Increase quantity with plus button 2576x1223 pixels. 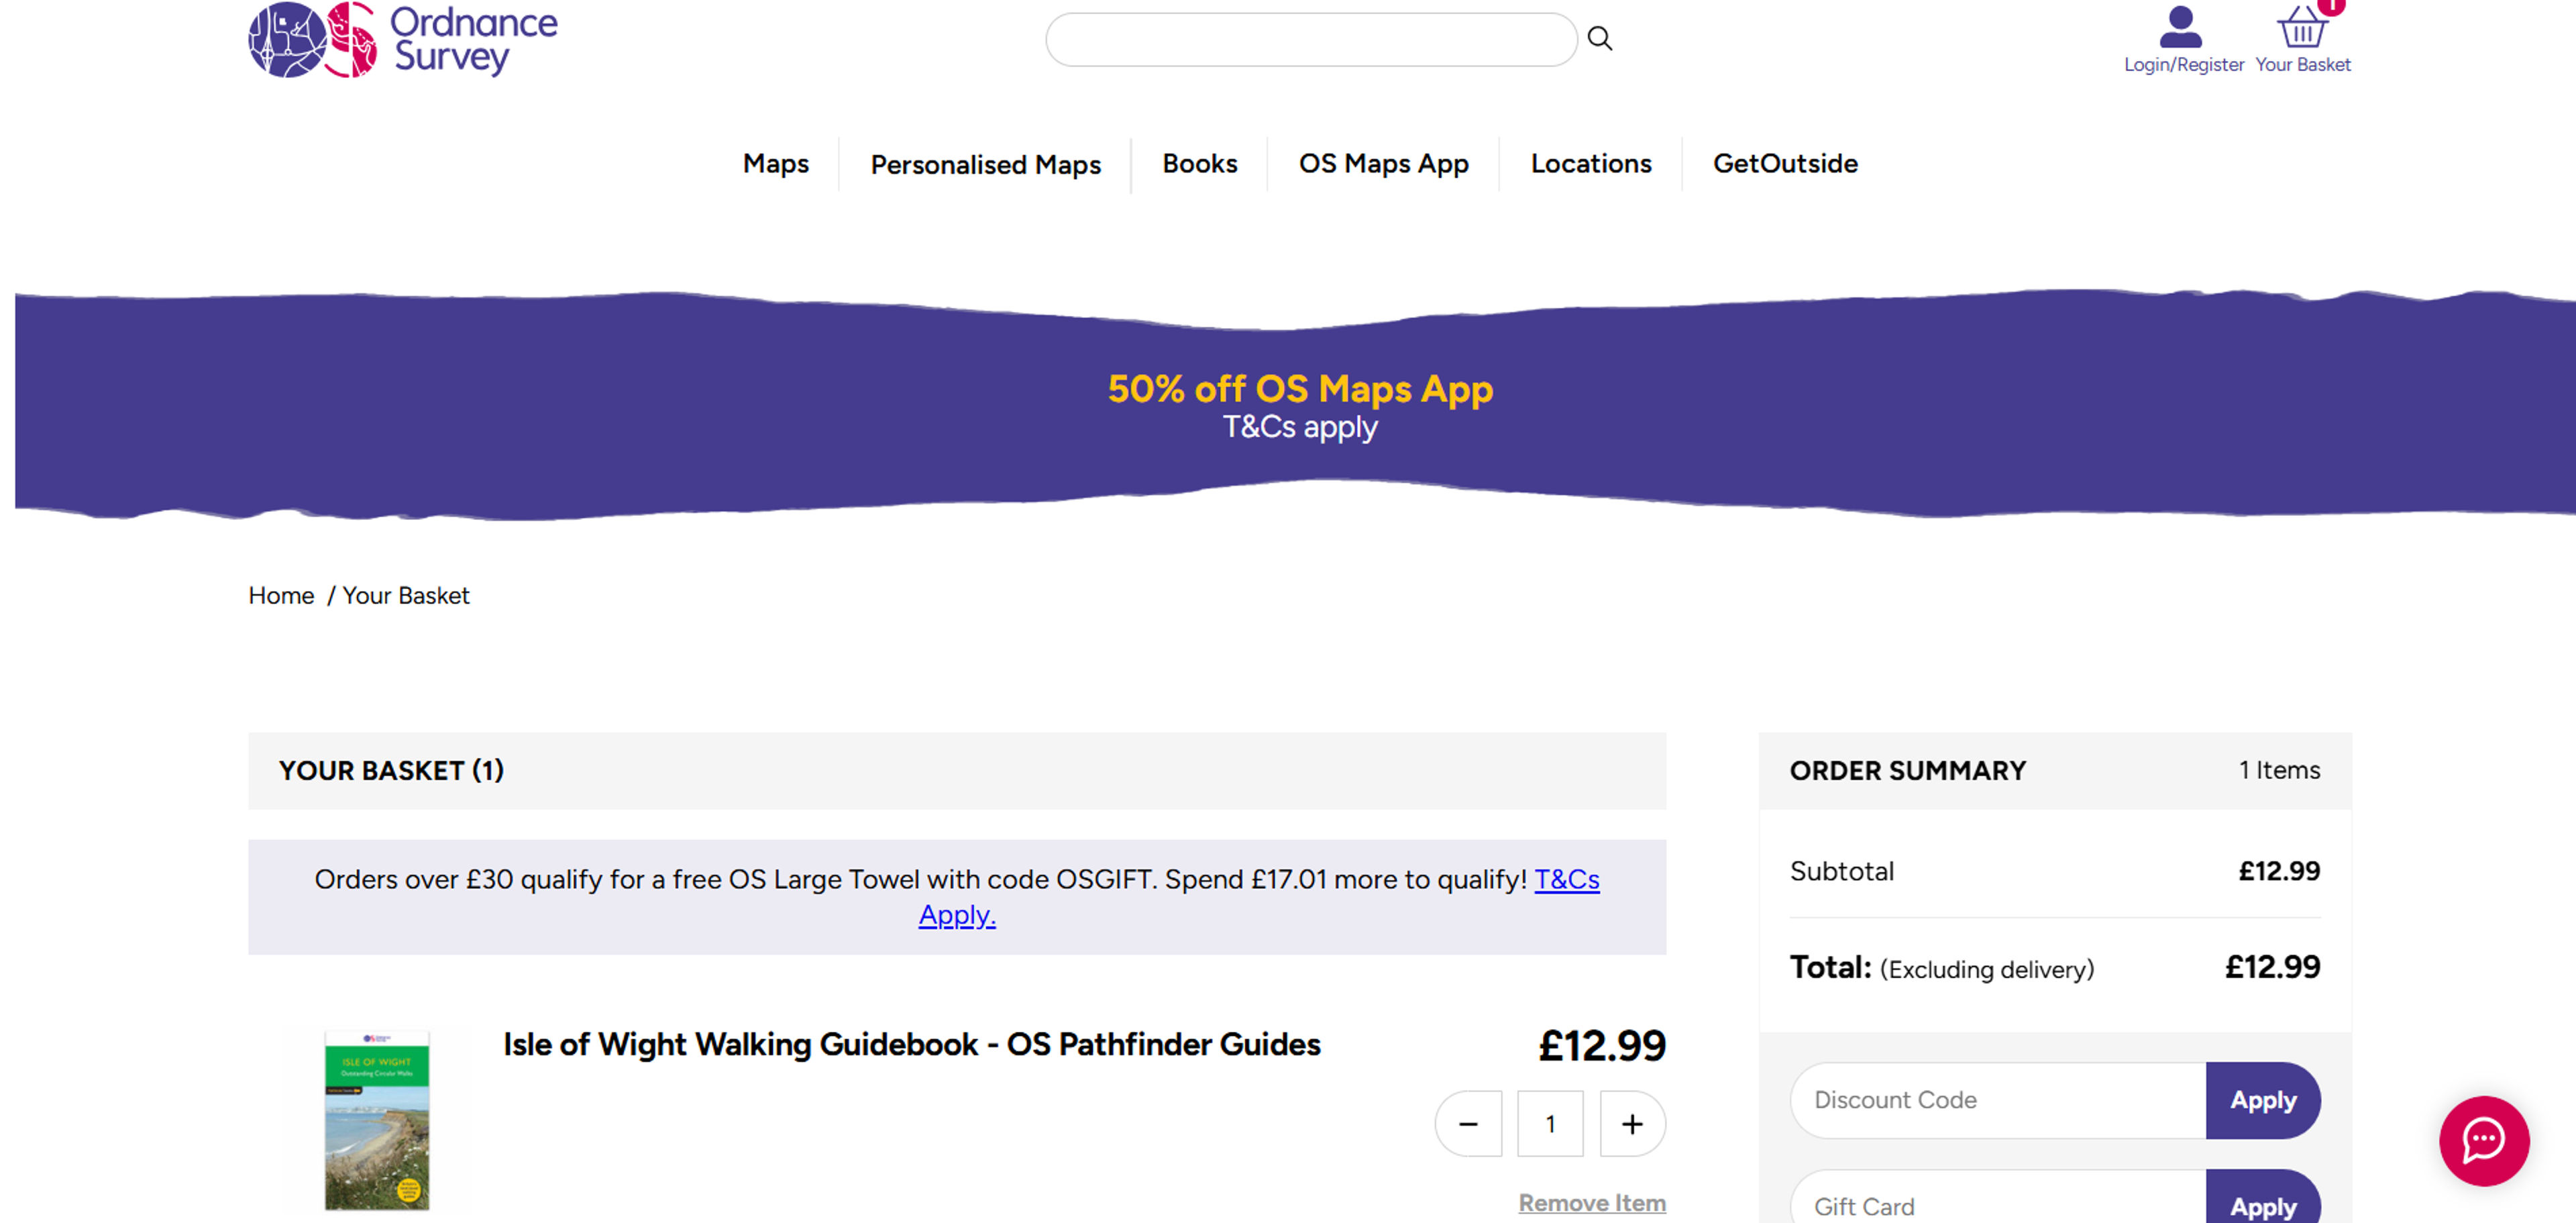click(1632, 1124)
